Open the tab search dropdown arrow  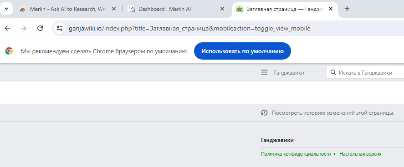(x=6, y=9)
